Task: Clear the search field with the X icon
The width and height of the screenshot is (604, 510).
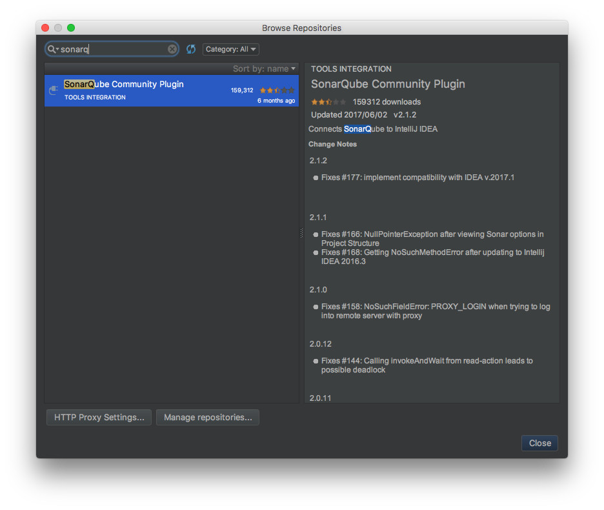Action: [172, 49]
